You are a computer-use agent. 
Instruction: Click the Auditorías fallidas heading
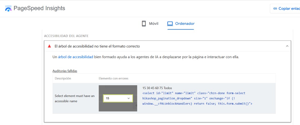(x=65, y=71)
